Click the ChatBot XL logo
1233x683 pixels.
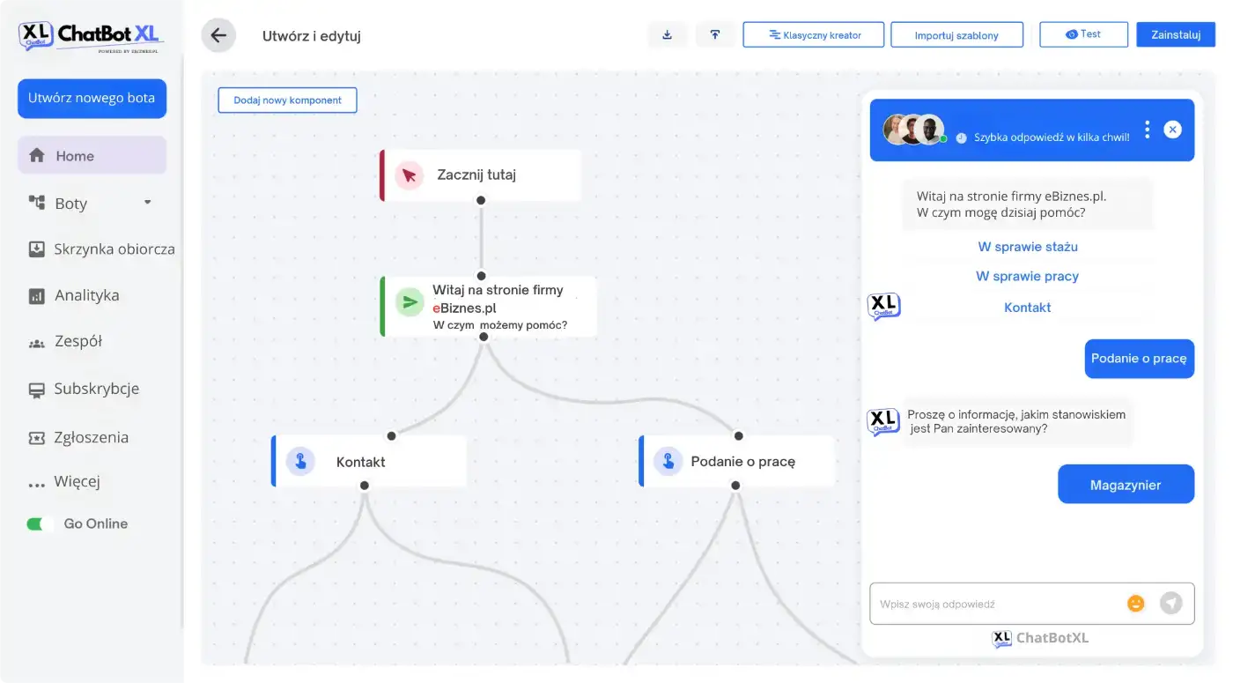pos(91,36)
